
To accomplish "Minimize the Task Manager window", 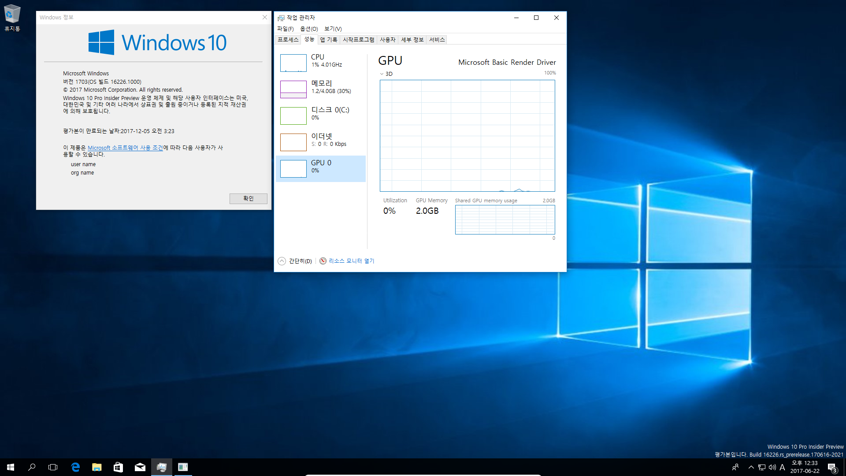I will click(516, 18).
